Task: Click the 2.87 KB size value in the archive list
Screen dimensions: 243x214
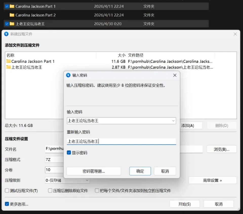Action: click(x=118, y=67)
